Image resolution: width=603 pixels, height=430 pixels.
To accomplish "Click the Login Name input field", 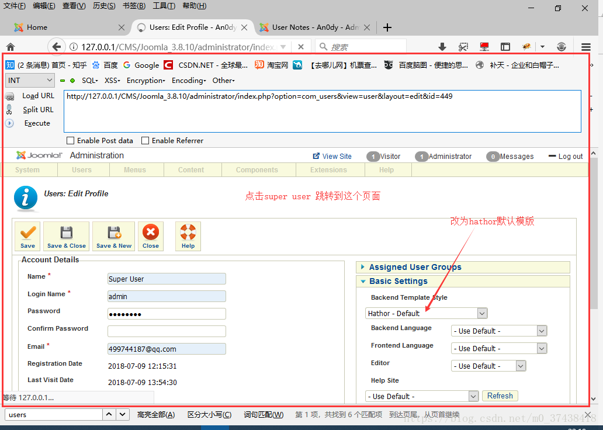I will click(167, 297).
